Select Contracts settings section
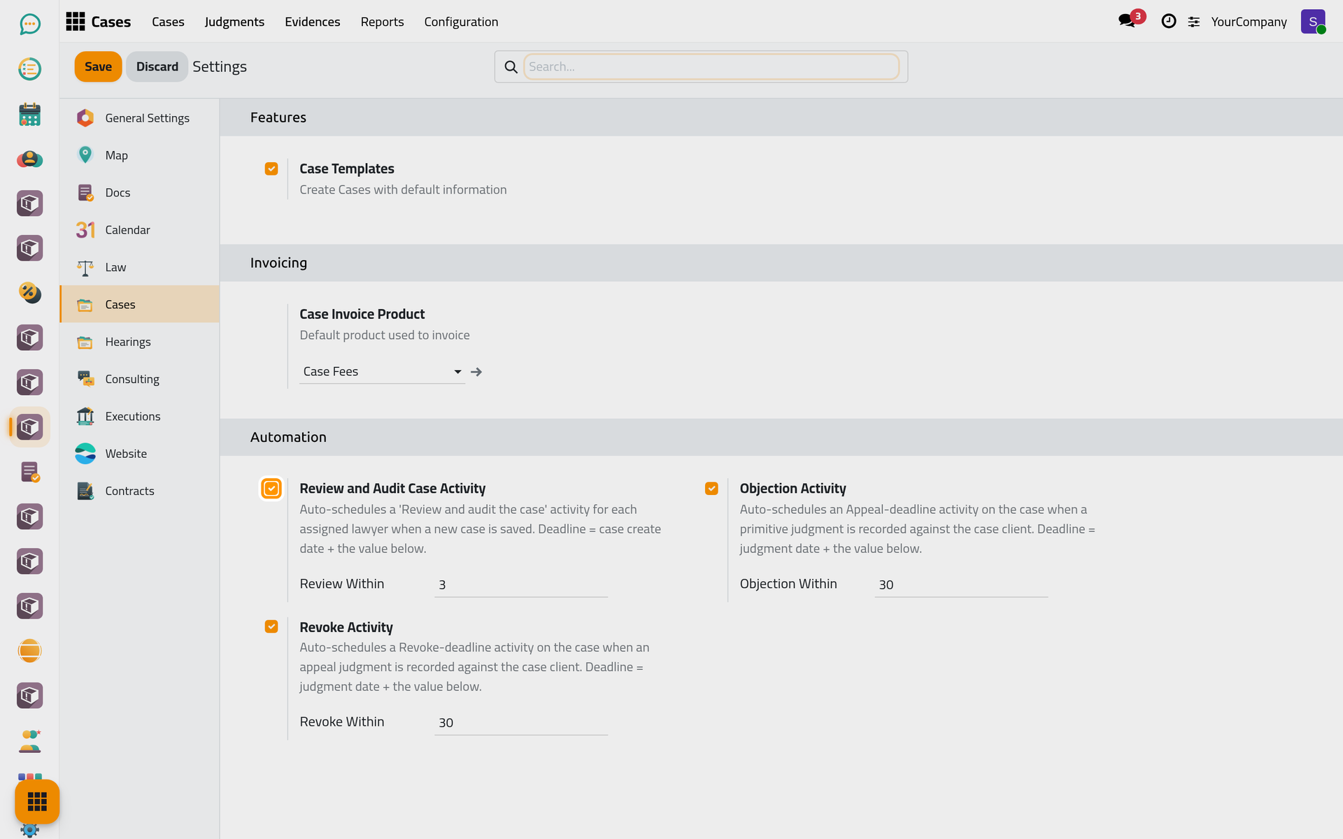This screenshot has width=1343, height=839. click(x=140, y=491)
